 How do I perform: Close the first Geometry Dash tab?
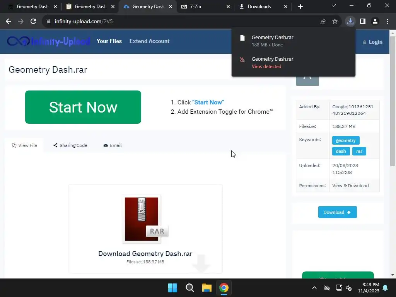55,7
